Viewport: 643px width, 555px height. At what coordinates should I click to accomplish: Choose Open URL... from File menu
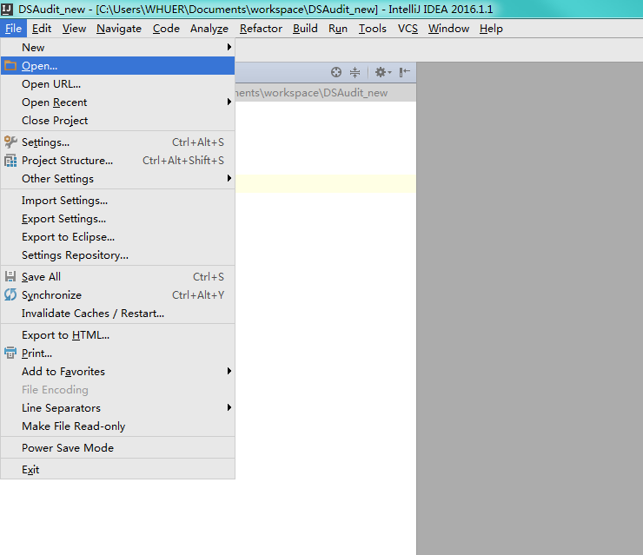coord(117,83)
